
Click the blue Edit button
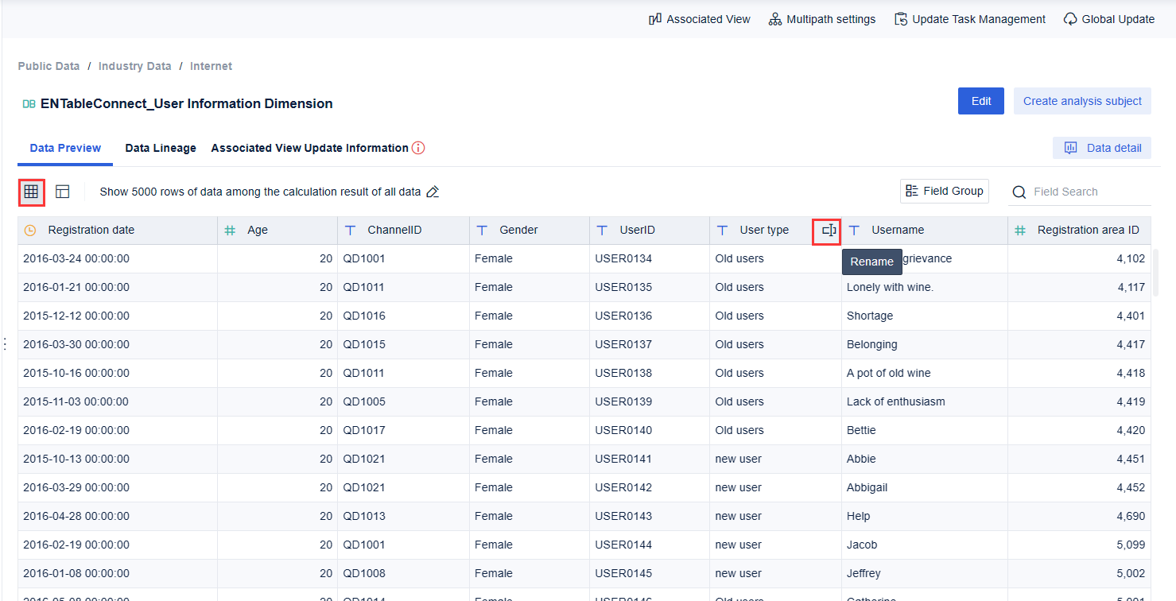coord(981,101)
